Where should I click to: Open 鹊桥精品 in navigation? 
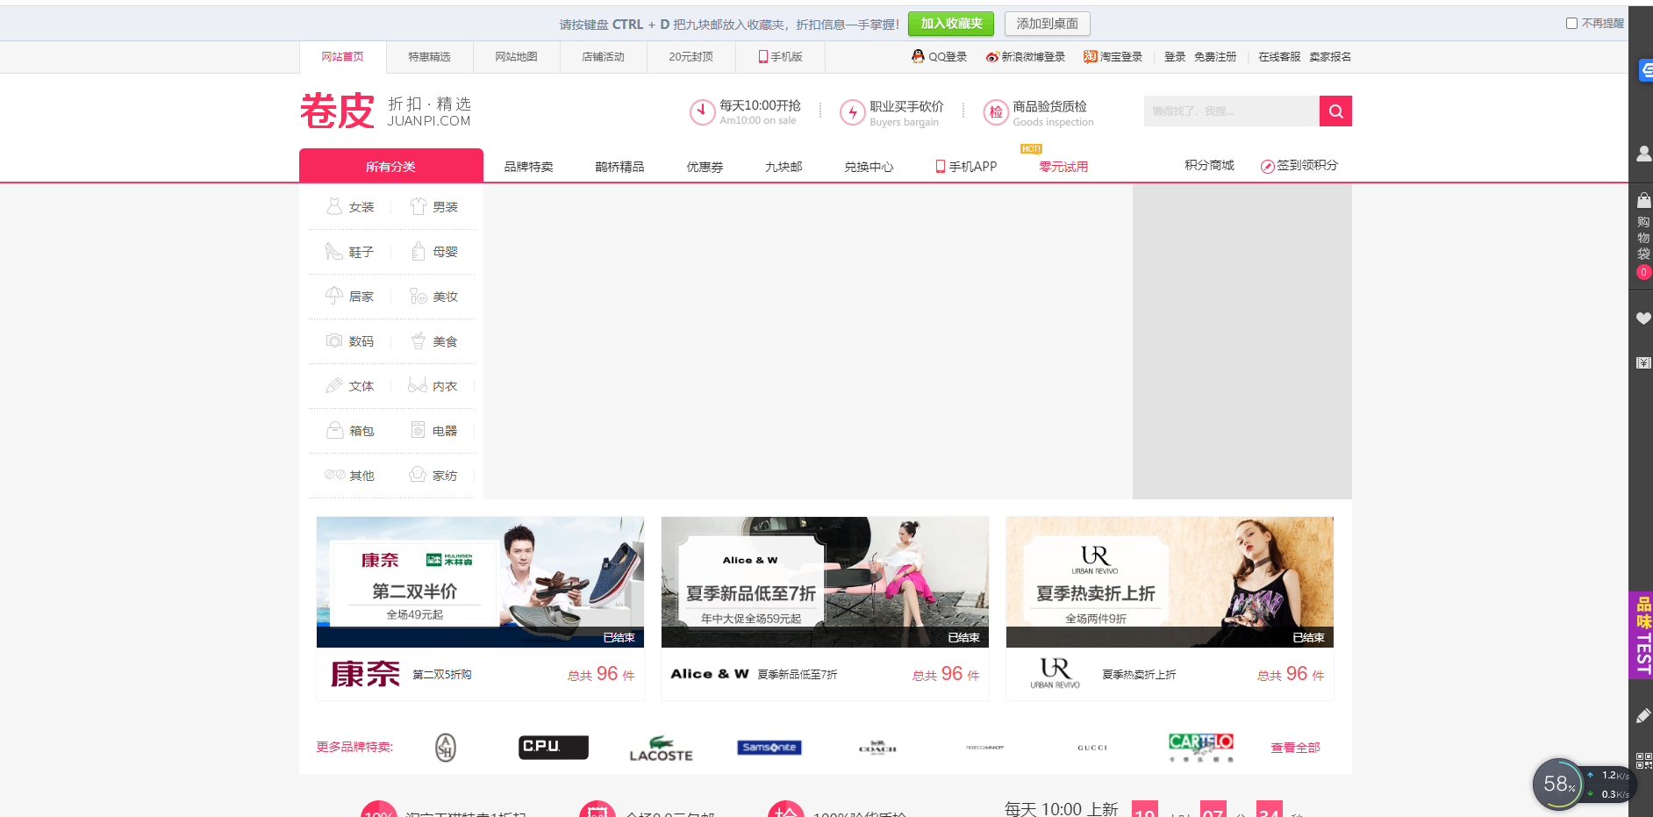[x=619, y=167]
